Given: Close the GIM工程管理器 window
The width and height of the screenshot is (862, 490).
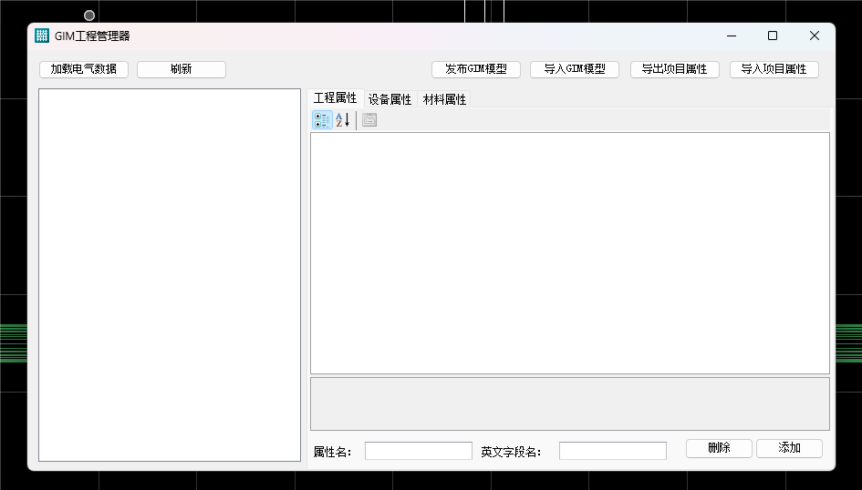Looking at the screenshot, I should tap(815, 36).
